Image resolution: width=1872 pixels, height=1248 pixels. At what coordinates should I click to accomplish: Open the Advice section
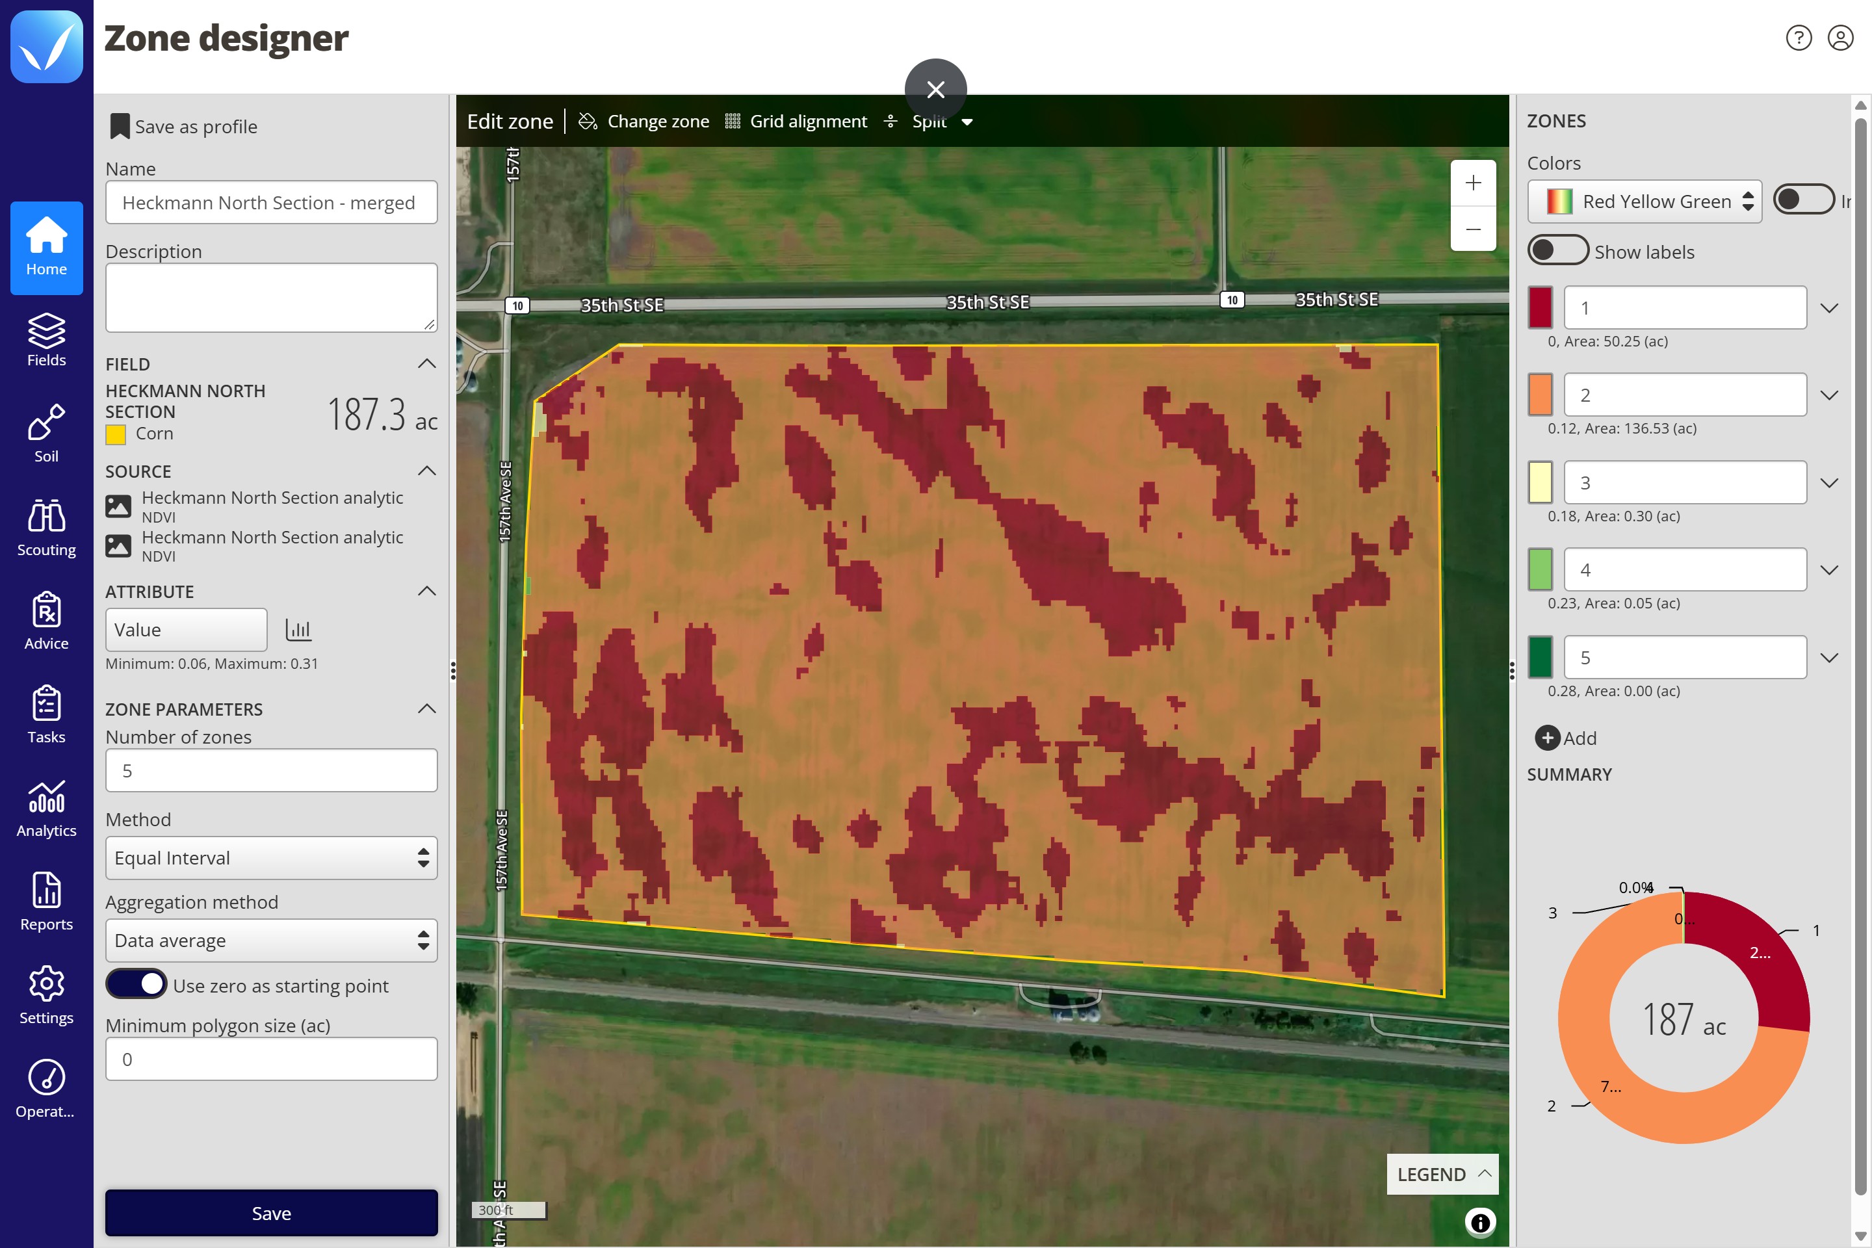[46, 621]
